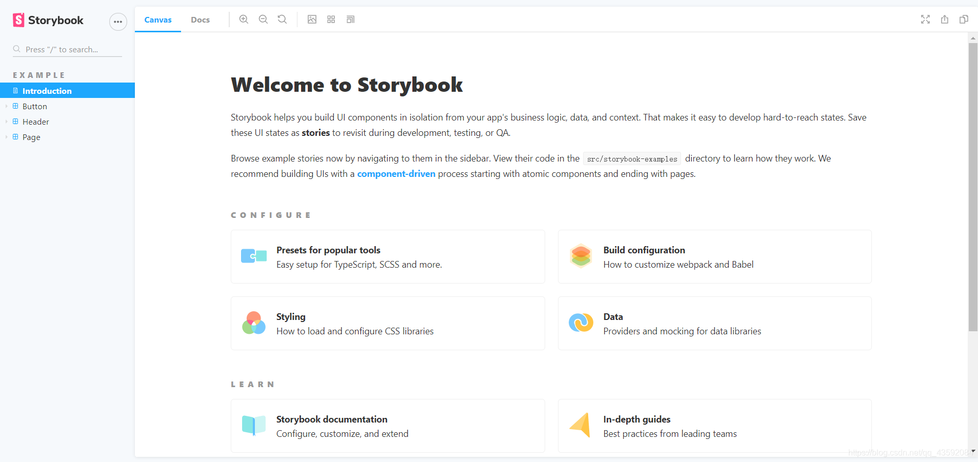Image resolution: width=978 pixels, height=462 pixels.
Task: Click the Header component grid icon
Action: [15, 122]
